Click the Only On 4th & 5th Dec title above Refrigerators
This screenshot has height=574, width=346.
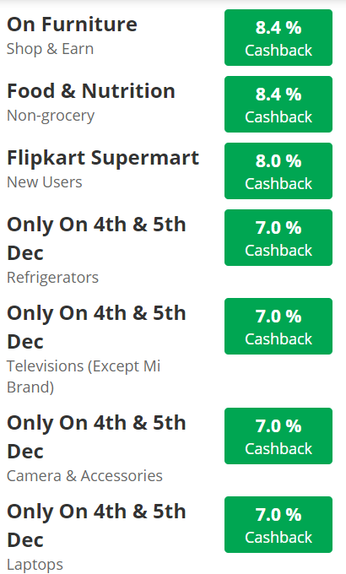(97, 239)
